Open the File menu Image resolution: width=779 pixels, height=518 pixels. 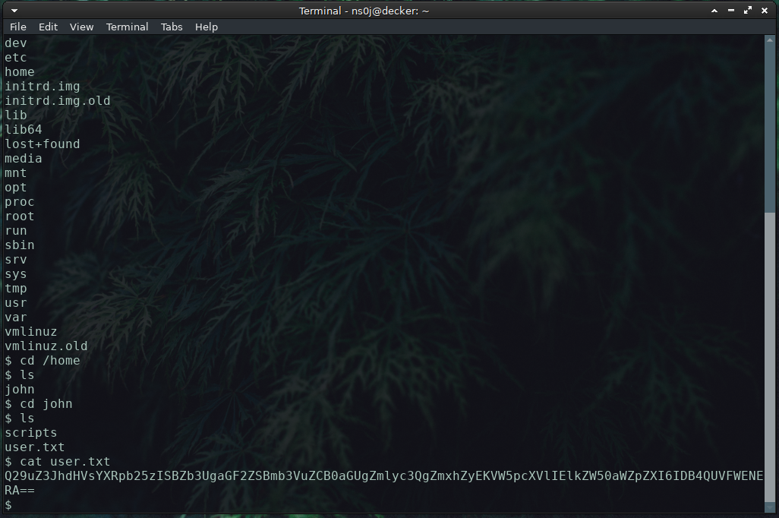pyautogui.click(x=18, y=27)
